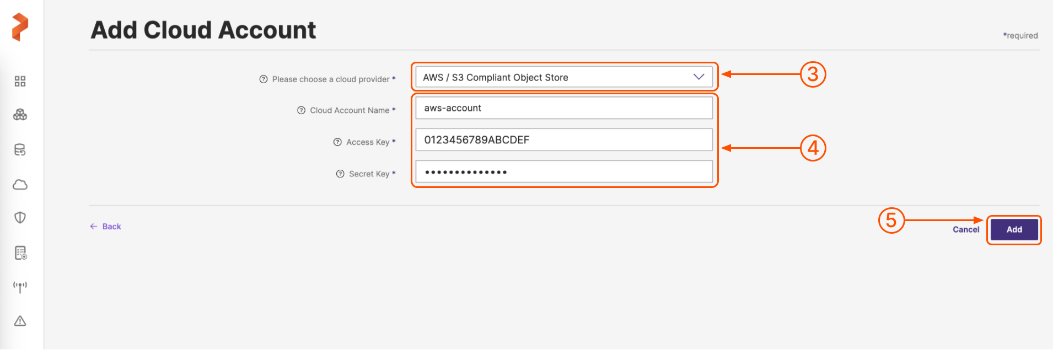Image resolution: width=1053 pixels, height=350 pixels.
Task: Click the Add button to save account
Action: tap(1014, 230)
